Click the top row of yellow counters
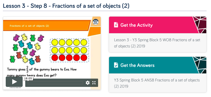Image resolution: width=211 pixels, height=97 pixels. [x=69, y=42]
